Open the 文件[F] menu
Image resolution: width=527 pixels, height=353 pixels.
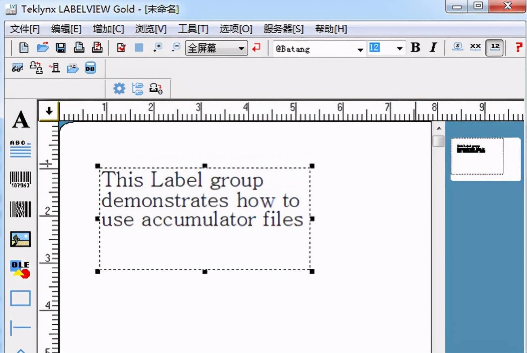coord(25,29)
